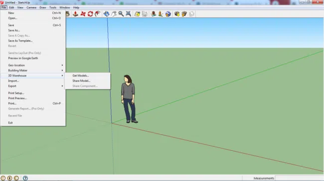The width and height of the screenshot is (324, 181).
Task: Activate the Pan hand tool
Action: point(114,14)
